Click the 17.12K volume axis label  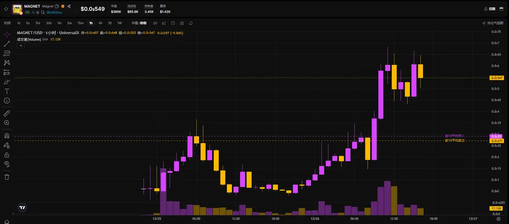tap(496, 208)
